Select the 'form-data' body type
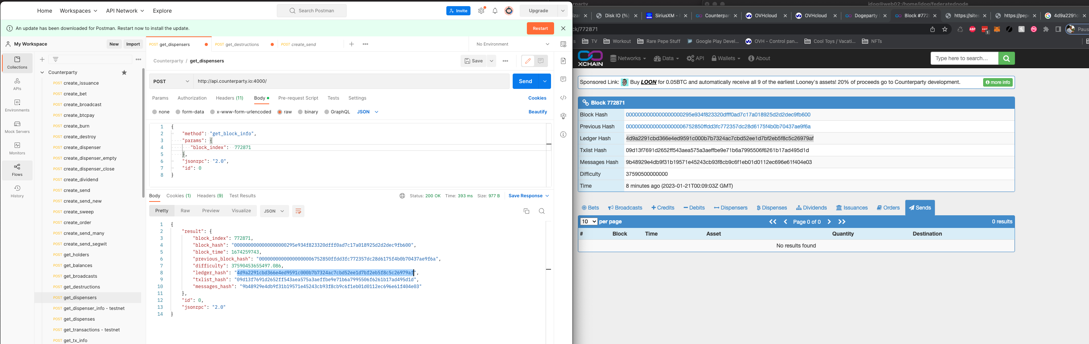Image resolution: width=1089 pixels, height=344 pixels. coord(178,112)
